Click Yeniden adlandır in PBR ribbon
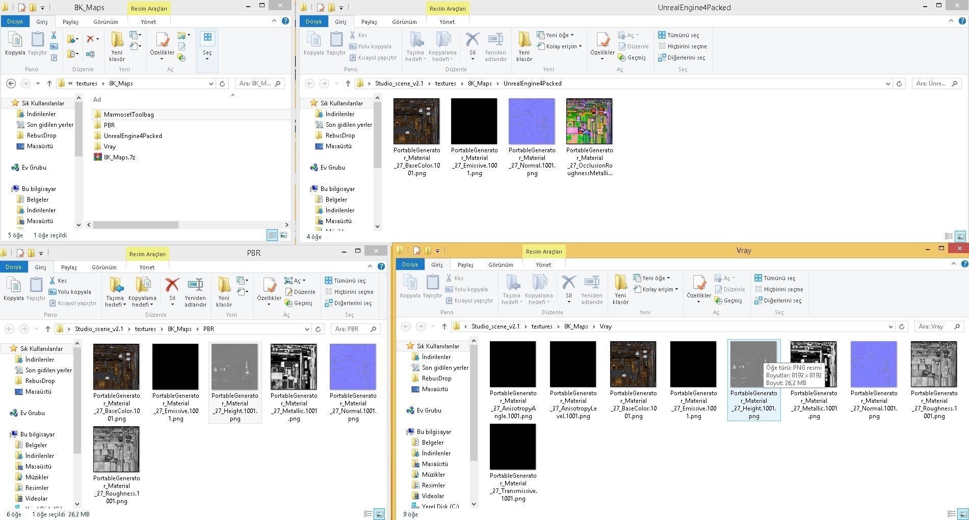The image size is (969, 520). click(x=195, y=292)
